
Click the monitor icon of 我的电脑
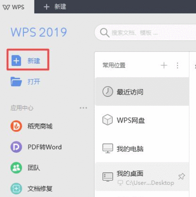107,148
